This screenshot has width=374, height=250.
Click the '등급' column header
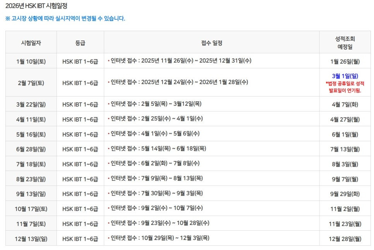point(80,43)
